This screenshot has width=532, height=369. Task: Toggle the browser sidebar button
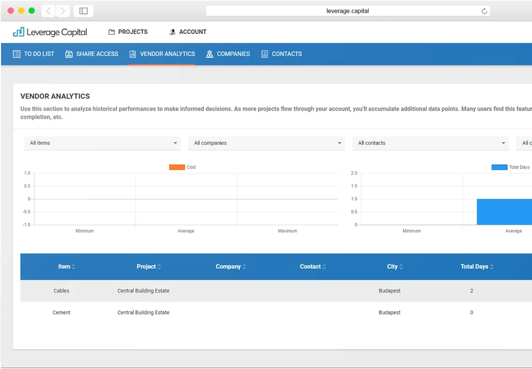83,11
